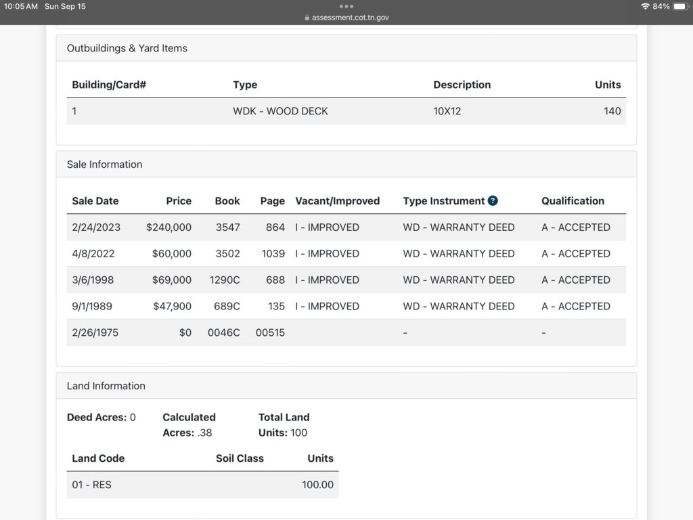Select the 2/24/2023 sale date

(x=96, y=227)
